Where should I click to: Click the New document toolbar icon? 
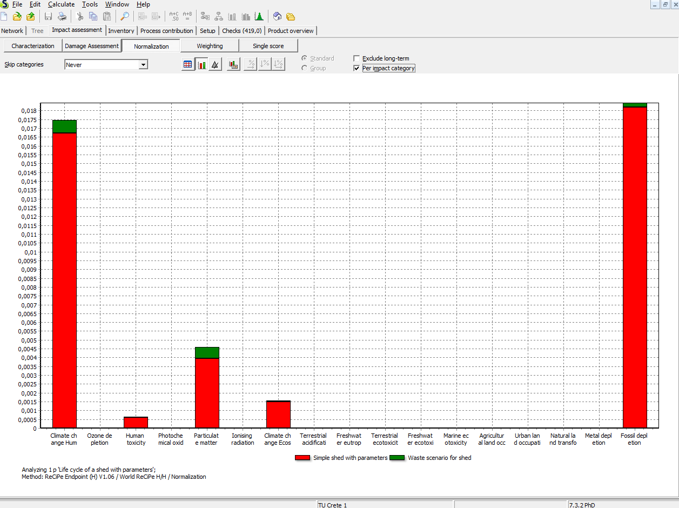click(4, 16)
